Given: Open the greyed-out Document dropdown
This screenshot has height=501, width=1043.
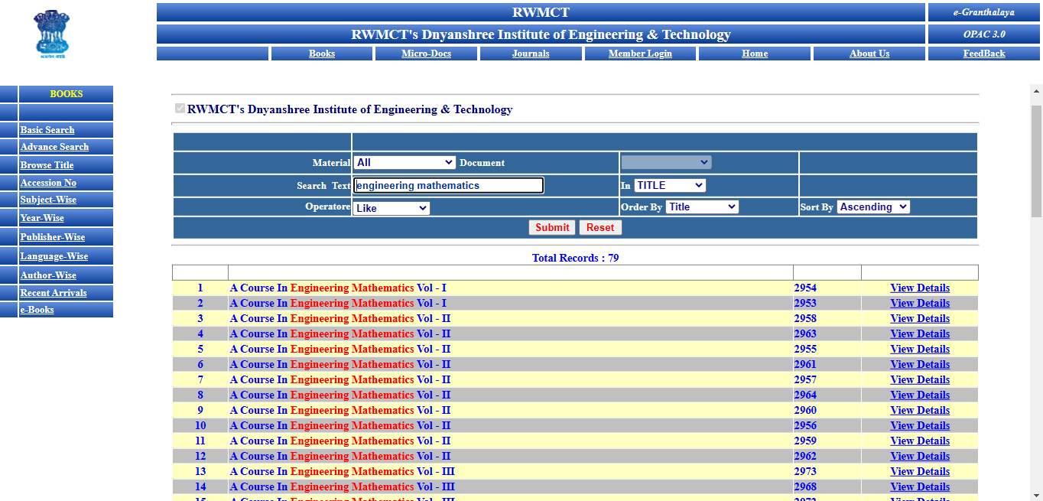Looking at the screenshot, I should pyautogui.click(x=666, y=162).
